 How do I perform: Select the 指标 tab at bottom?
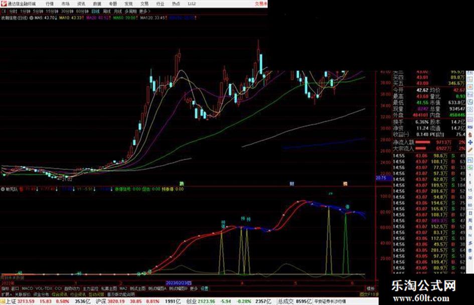[x=5, y=288]
